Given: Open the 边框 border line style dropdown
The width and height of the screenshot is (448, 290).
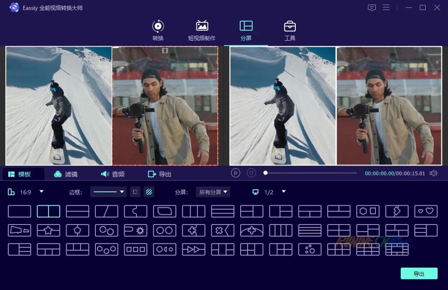Looking at the screenshot, I should tap(108, 192).
